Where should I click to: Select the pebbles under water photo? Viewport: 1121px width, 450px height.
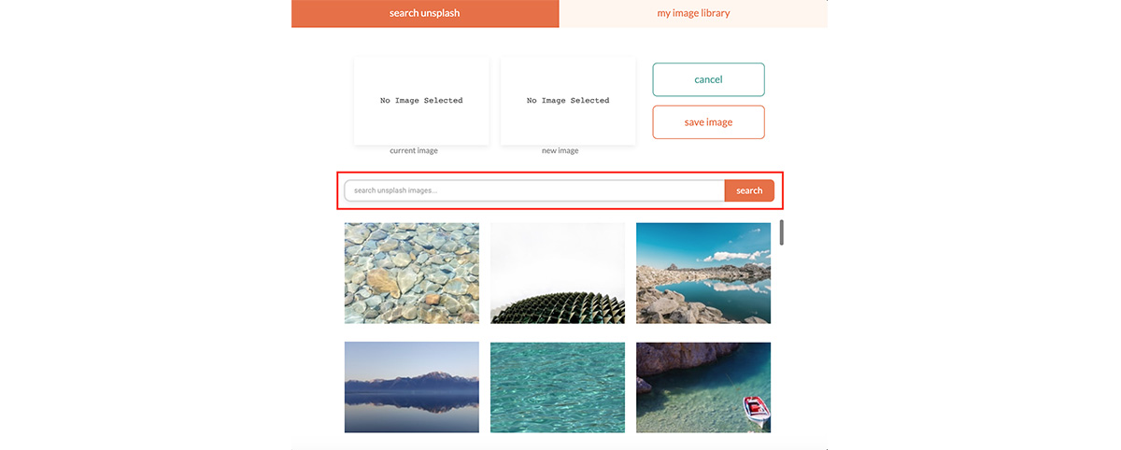click(x=412, y=273)
